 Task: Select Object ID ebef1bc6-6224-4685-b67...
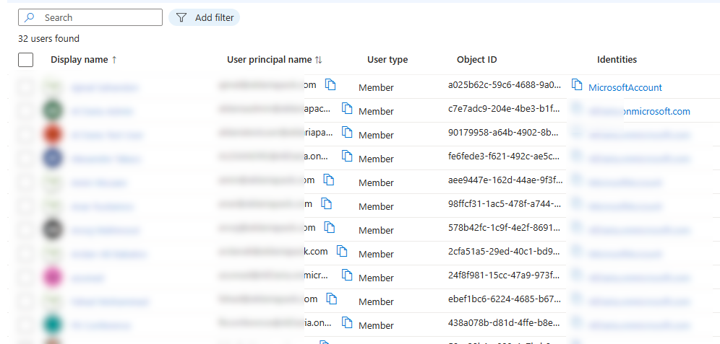pyautogui.click(x=504, y=299)
